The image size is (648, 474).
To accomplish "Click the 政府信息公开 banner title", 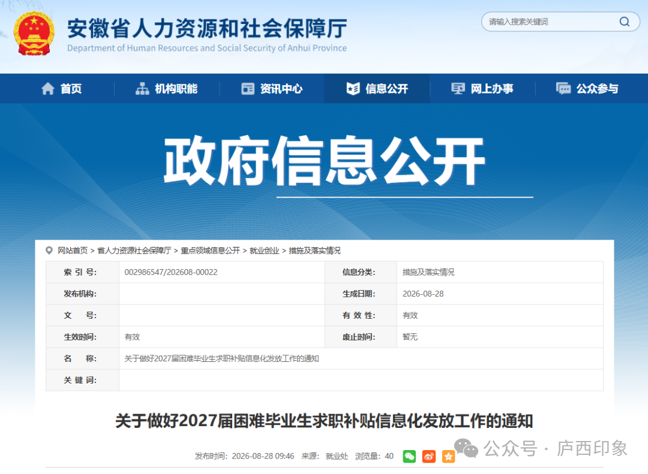I will click(324, 161).
